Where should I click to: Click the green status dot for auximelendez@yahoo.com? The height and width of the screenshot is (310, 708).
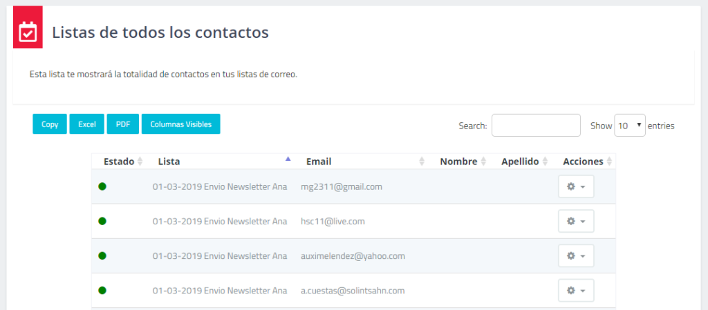[102, 255]
